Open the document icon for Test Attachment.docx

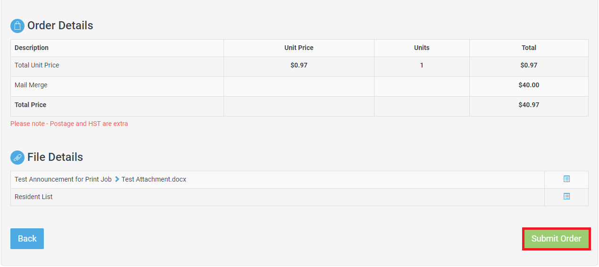point(566,179)
